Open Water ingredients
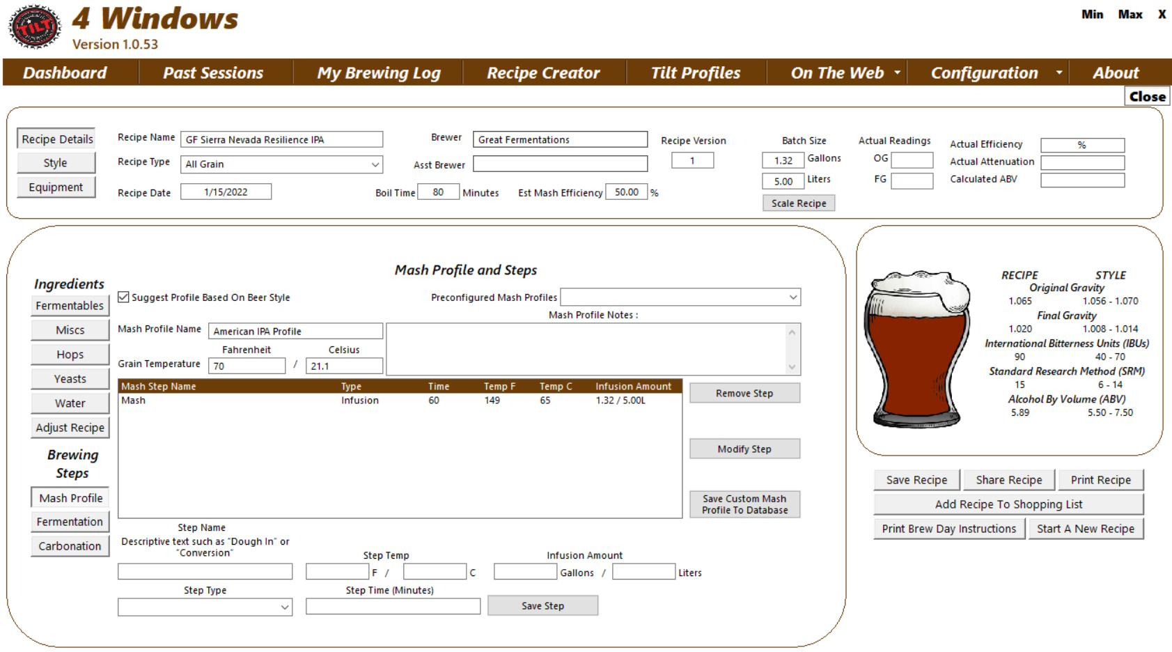1172x652 pixels. point(70,403)
